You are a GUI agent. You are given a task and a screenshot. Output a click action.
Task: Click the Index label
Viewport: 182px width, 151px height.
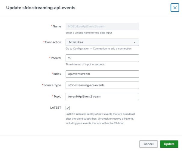point(57,74)
